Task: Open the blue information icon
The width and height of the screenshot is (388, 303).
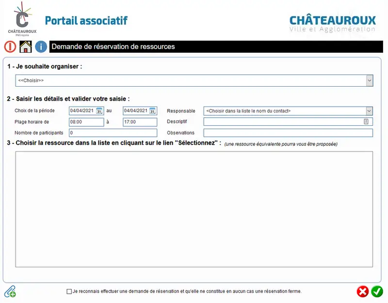Action: tap(41, 46)
